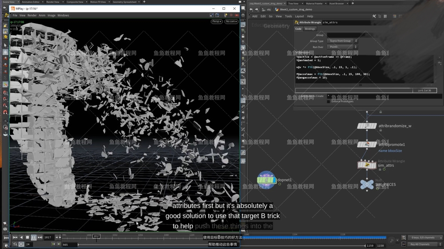Click the timeline frame marker 1017
The image size is (444, 249).
pos(96,236)
